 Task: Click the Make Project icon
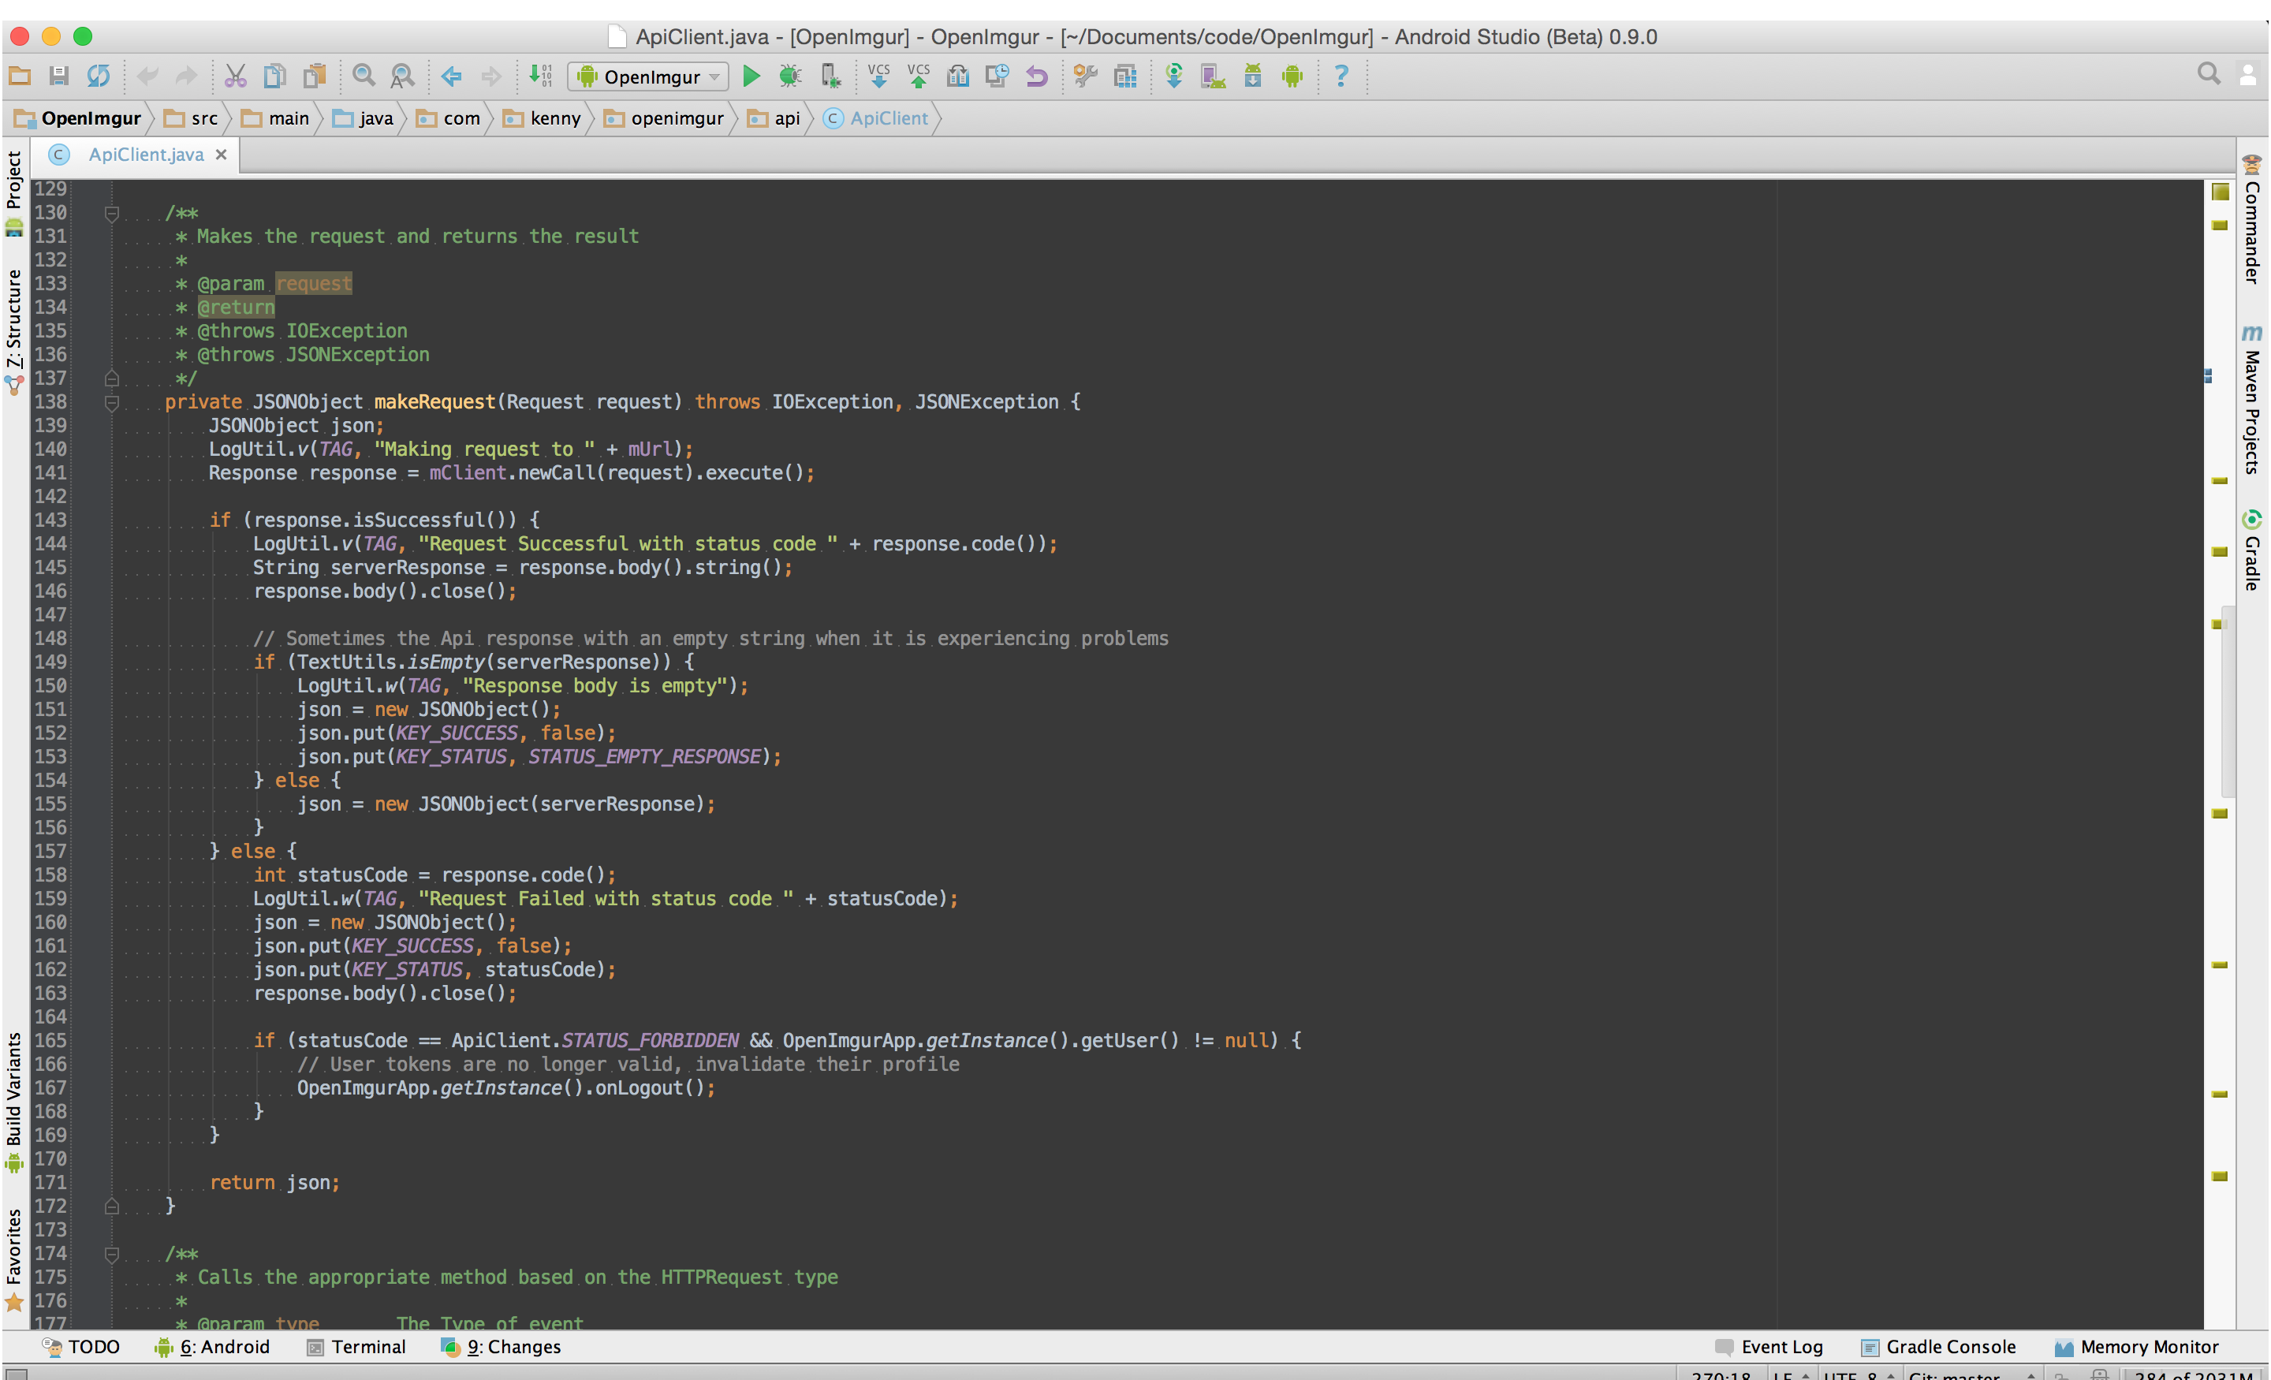[x=541, y=76]
